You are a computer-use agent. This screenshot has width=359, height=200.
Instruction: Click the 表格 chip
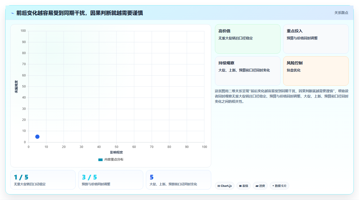[244, 186]
